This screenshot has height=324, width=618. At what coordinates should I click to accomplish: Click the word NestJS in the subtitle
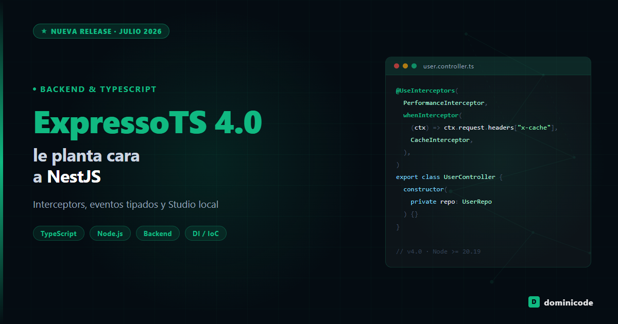[x=74, y=176]
